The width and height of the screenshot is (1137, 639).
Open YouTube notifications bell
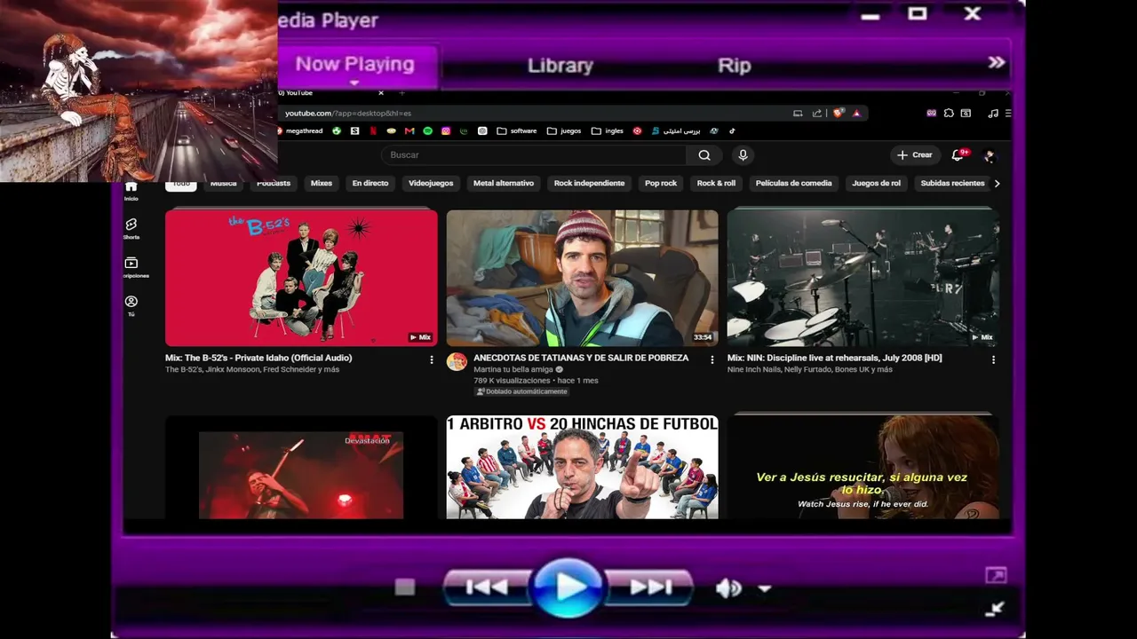point(958,155)
